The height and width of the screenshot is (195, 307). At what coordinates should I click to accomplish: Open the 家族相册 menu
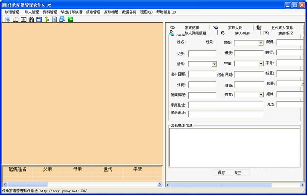click(x=111, y=12)
